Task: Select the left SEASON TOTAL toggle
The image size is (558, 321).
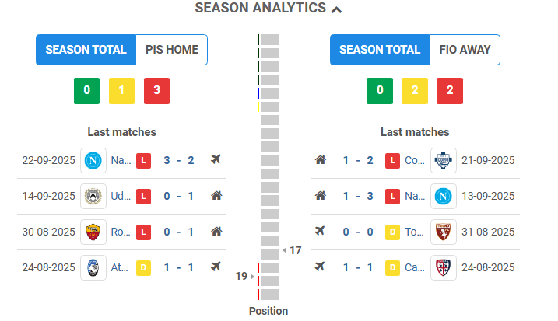Action: click(x=86, y=50)
